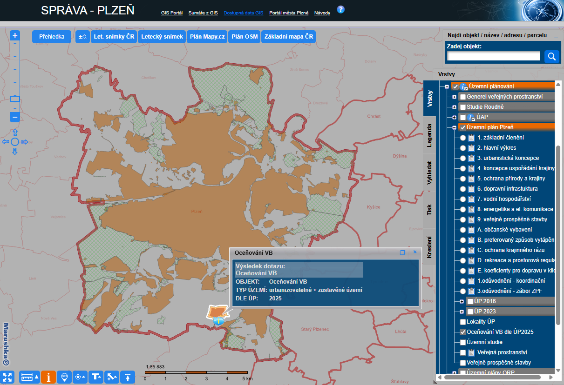The height and width of the screenshot is (385, 564).
Task: Click the fullscreen map icon
Action: point(8,377)
